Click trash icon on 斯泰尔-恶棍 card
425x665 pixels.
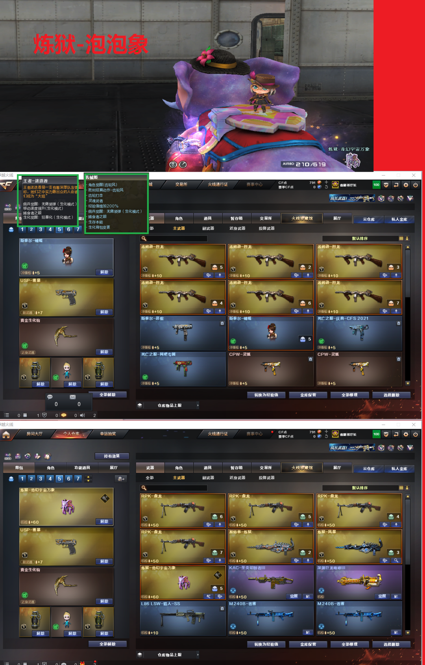click(222, 323)
